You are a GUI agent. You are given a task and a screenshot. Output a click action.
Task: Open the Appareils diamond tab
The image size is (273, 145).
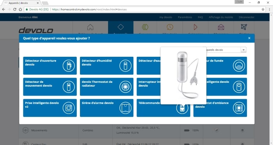click(121, 27)
